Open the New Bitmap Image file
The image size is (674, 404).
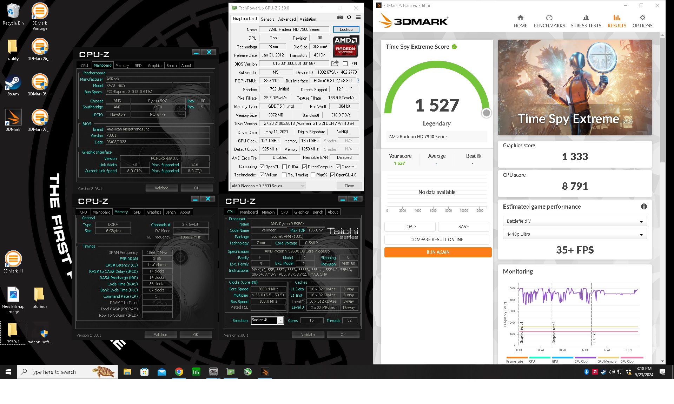(x=13, y=300)
